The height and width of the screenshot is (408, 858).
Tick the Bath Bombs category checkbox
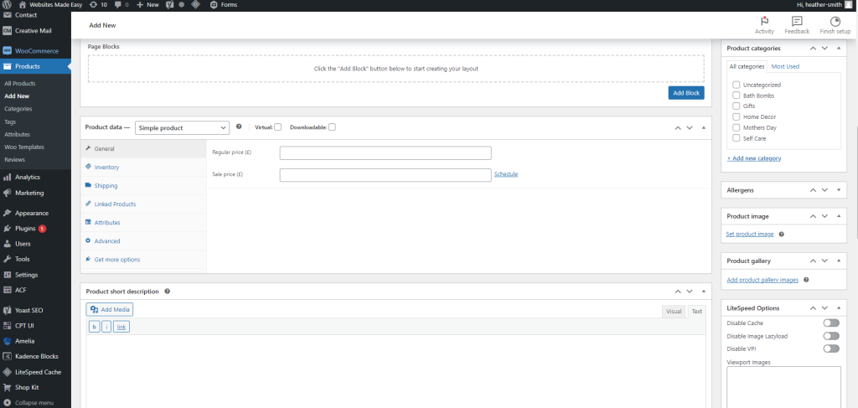[x=736, y=96]
